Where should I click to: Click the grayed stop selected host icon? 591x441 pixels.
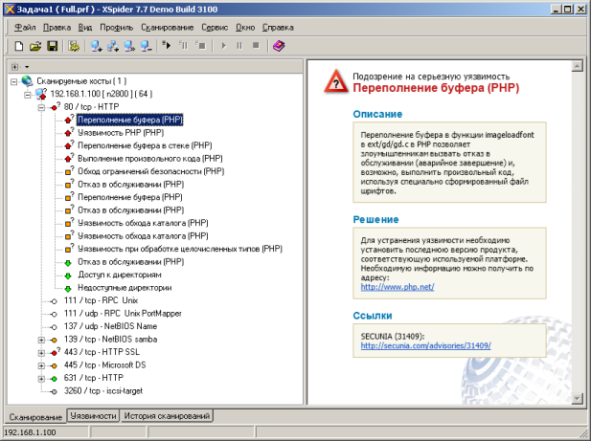tap(200, 46)
